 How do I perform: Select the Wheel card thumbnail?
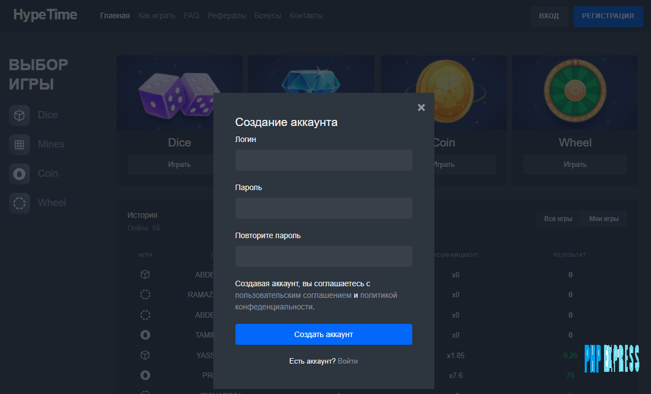[575, 93]
